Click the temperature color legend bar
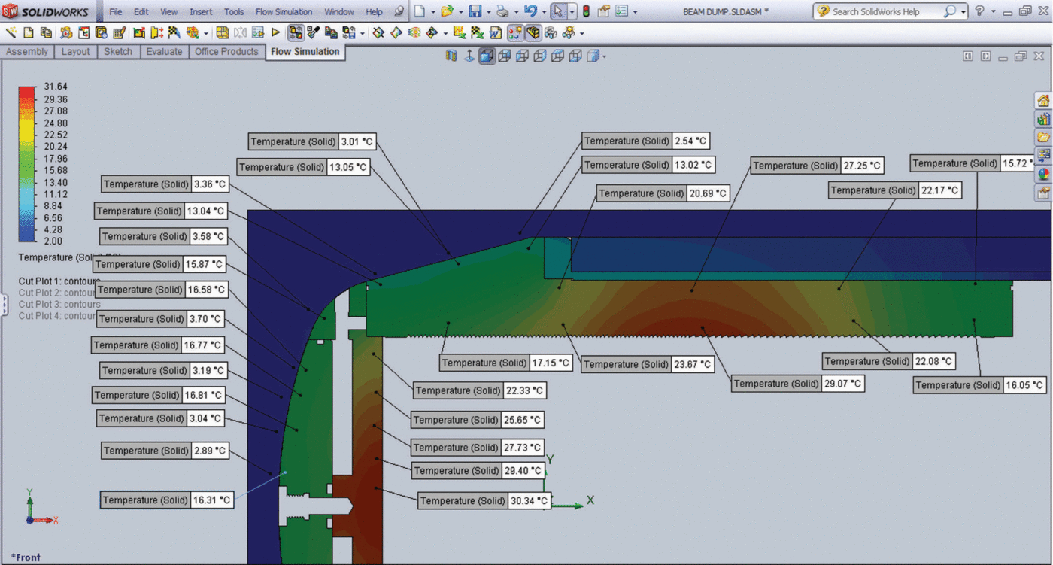Image resolution: width=1053 pixels, height=565 pixels. coord(26,164)
